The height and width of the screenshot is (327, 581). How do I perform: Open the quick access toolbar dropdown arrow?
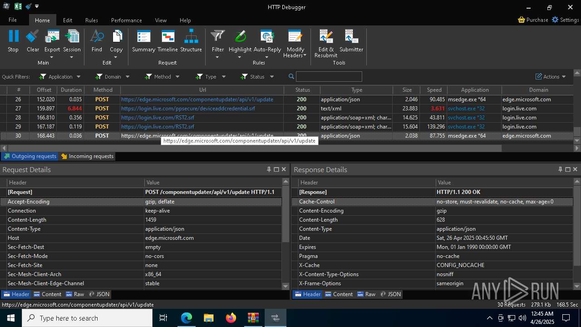pos(37,6)
